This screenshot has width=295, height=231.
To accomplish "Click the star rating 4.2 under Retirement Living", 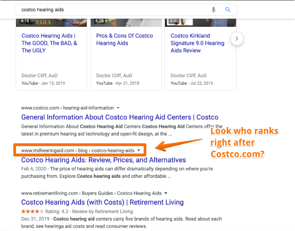I will (x=33, y=211).
